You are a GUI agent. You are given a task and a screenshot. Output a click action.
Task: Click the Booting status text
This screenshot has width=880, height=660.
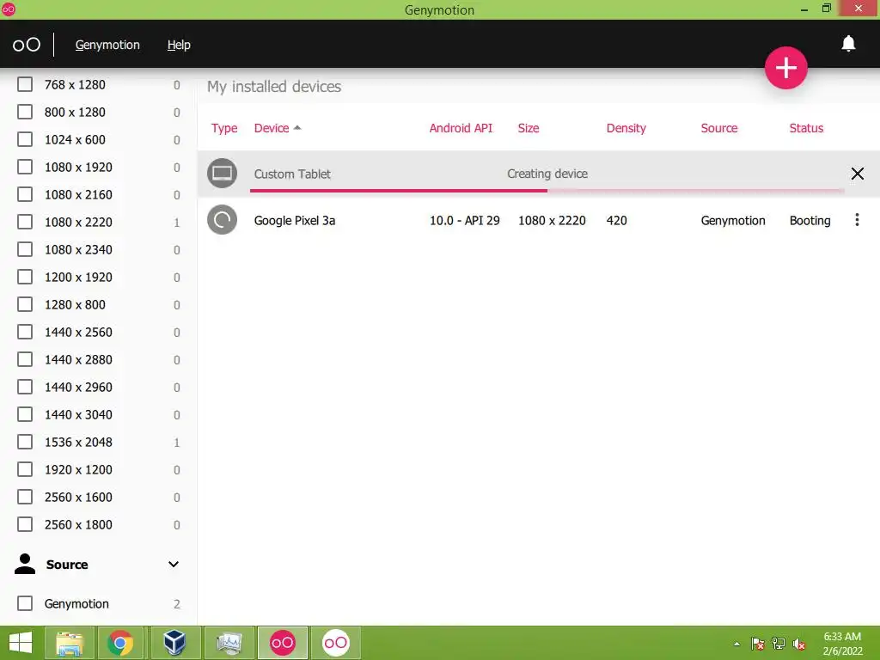point(810,221)
